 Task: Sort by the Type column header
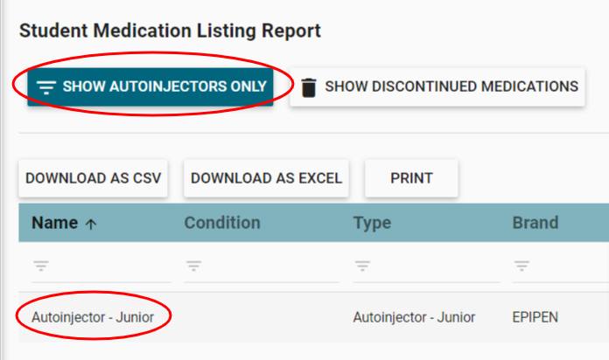[x=372, y=223]
